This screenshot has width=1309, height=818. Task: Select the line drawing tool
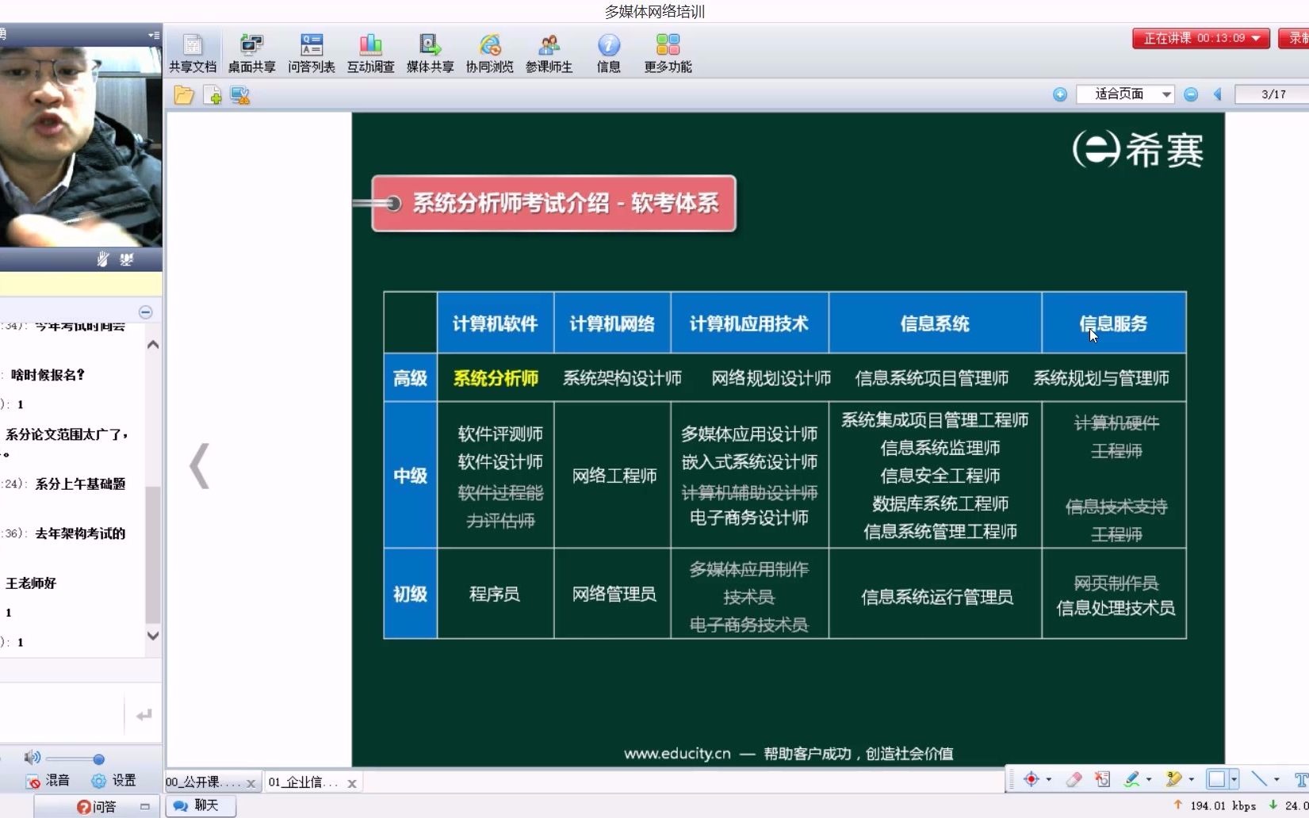pos(1259,779)
